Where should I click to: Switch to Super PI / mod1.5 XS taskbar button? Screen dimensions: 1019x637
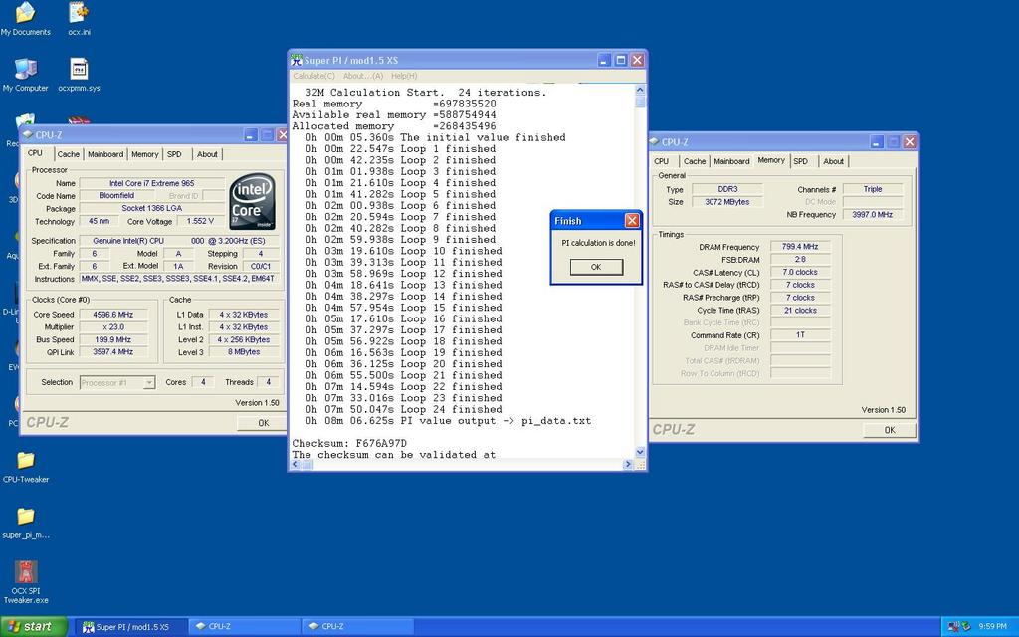tap(131, 627)
